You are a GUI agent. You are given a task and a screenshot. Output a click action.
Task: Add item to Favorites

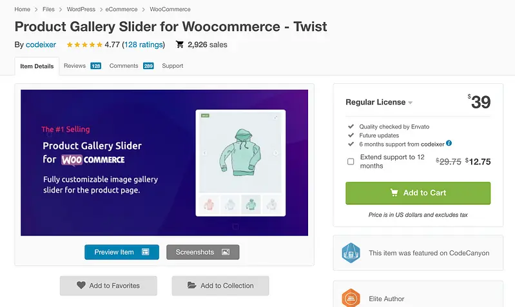[108, 286]
